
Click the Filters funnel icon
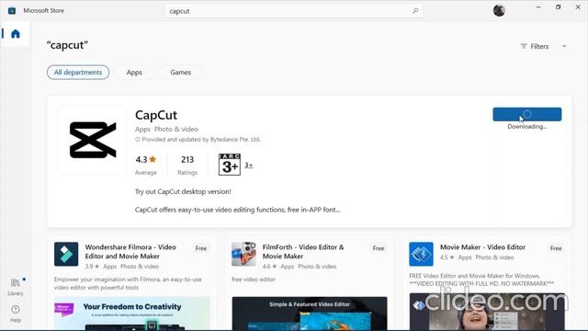pos(524,46)
